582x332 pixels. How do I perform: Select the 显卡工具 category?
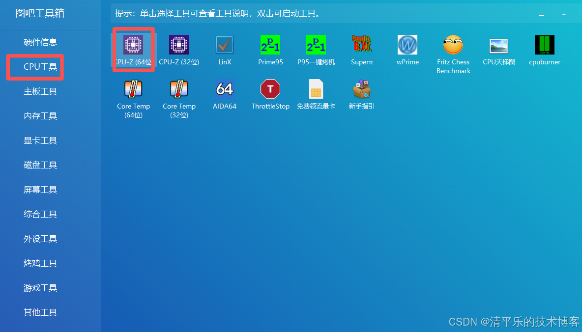(x=40, y=140)
